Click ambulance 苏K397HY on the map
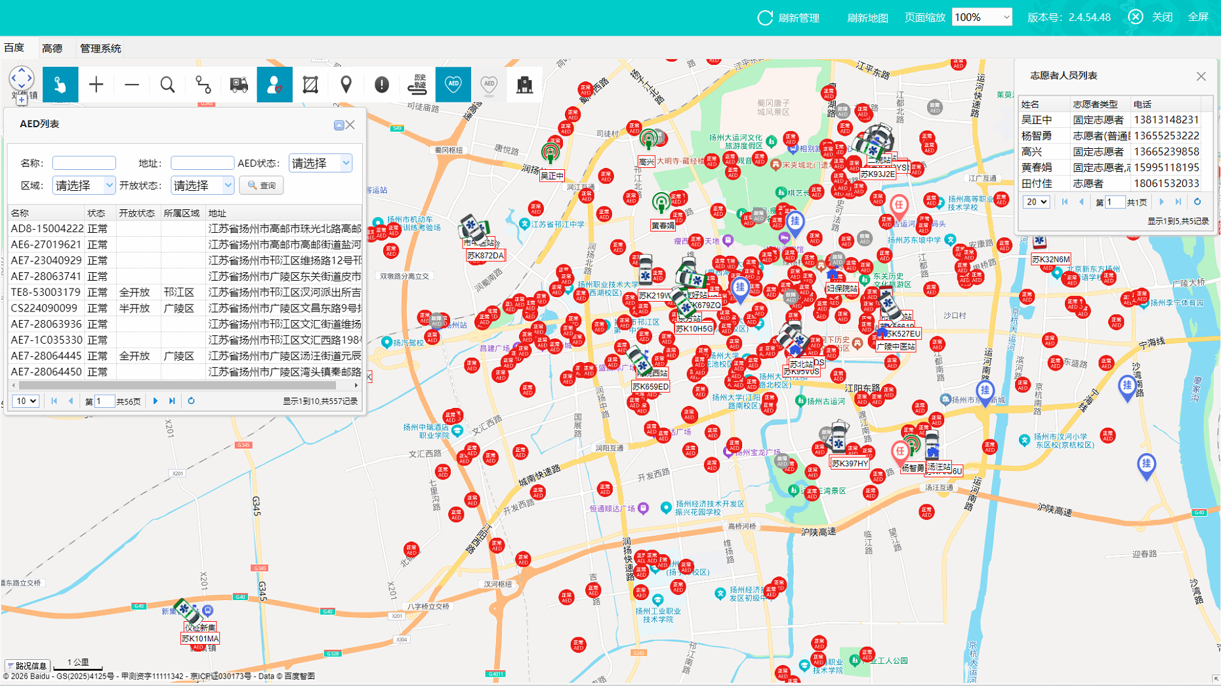The height and width of the screenshot is (686, 1221). click(838, 437)
